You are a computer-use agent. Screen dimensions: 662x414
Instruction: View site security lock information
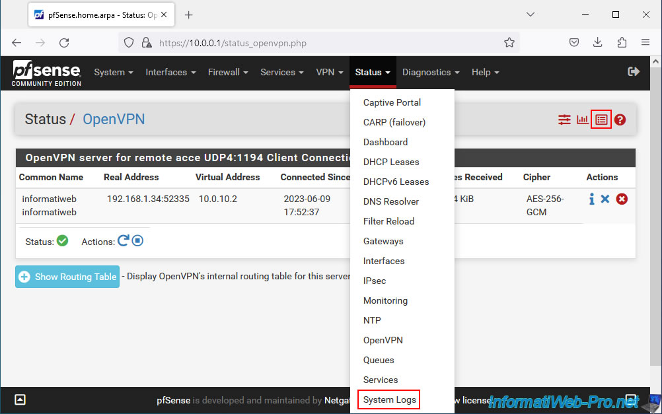coord(147,43)
